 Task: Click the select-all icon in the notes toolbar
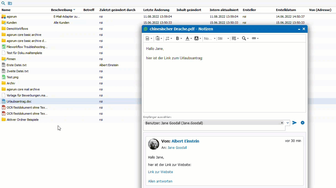point(234,39)
